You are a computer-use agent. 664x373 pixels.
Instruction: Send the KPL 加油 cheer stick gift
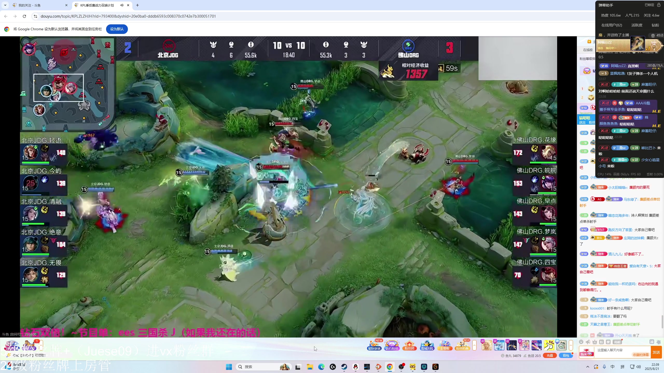(536, 345)
